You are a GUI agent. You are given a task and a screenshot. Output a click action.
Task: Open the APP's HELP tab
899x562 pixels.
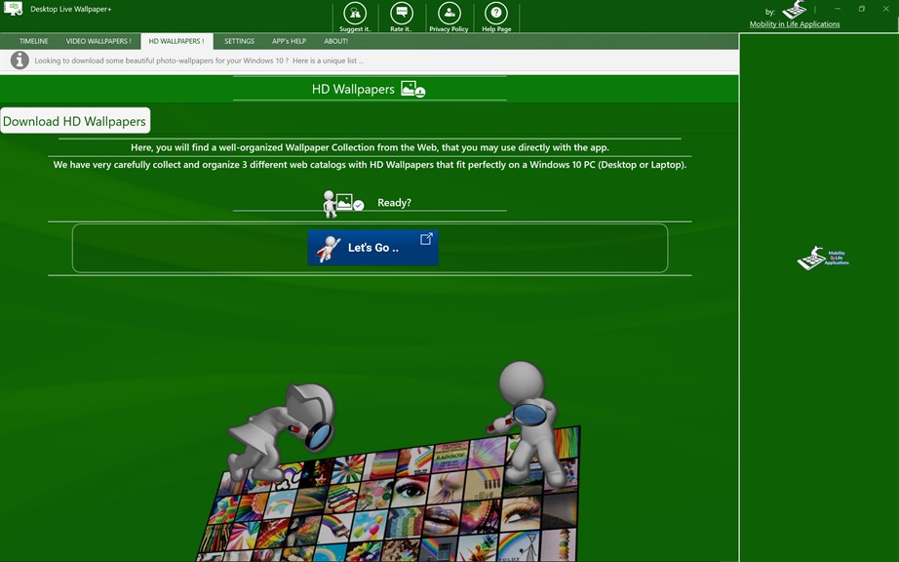tap(289, 41)
